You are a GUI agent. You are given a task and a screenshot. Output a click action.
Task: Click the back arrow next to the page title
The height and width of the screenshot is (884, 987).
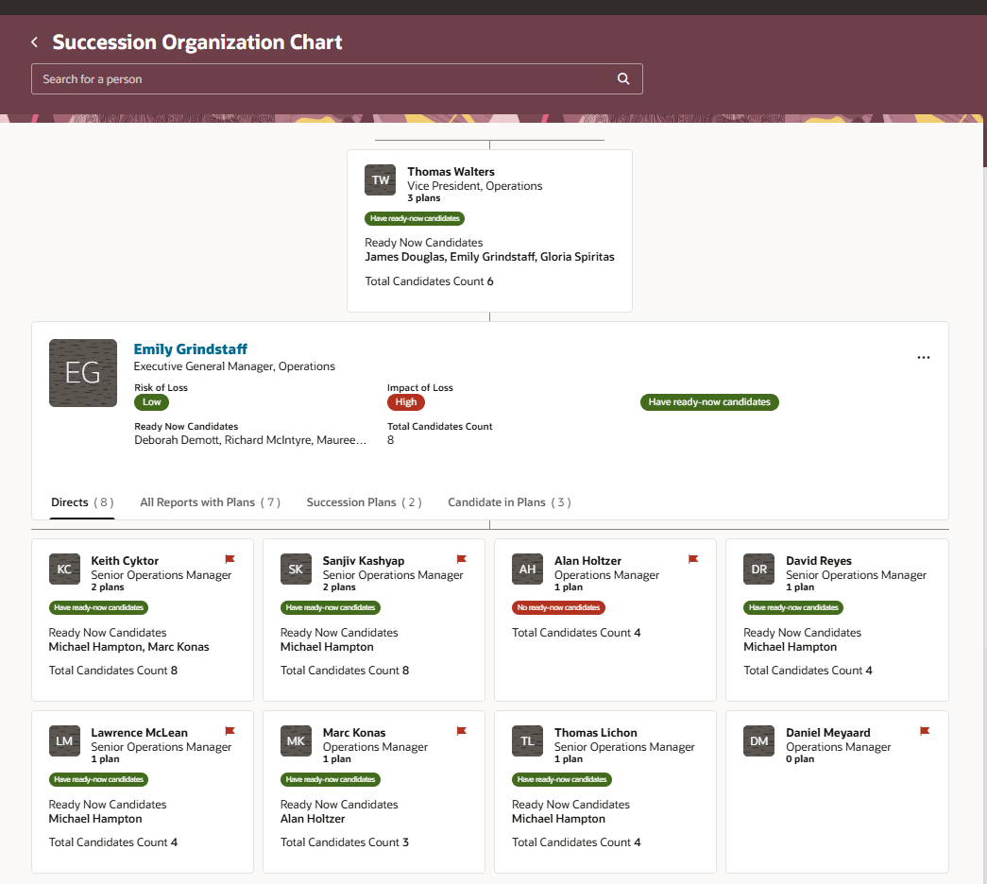[33, 42]
